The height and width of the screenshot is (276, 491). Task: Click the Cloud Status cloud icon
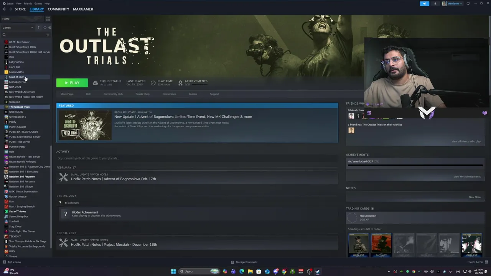pos(95,83)
